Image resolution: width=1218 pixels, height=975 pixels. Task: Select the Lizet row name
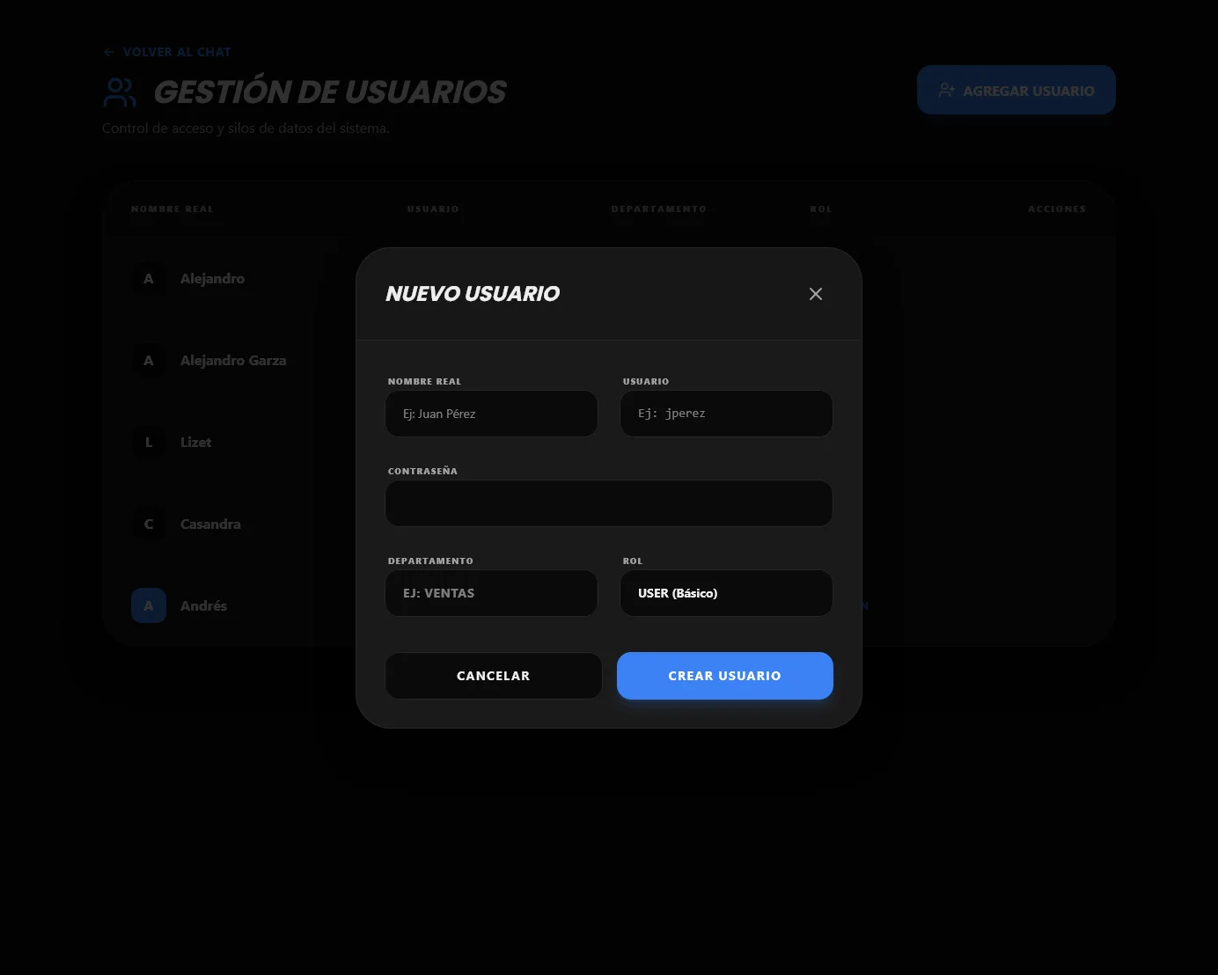195,442
